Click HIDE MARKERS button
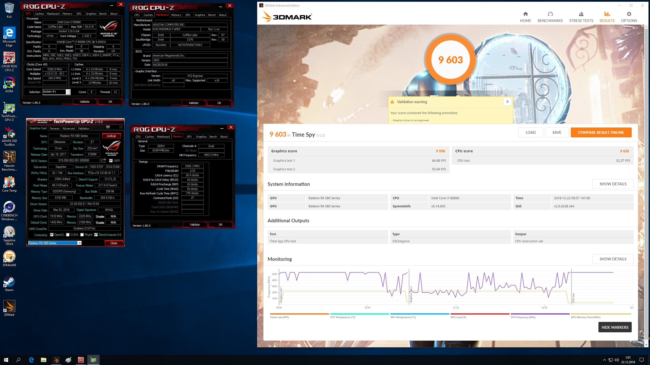The height and width of the screenshot is (365, 650). pos(615,327)
